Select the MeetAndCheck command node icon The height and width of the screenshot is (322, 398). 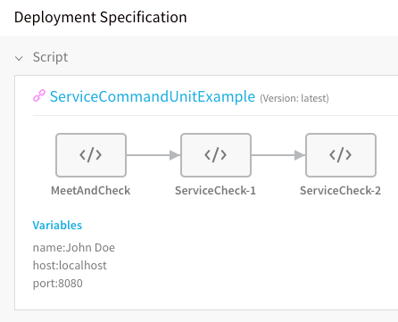[91, 155]
